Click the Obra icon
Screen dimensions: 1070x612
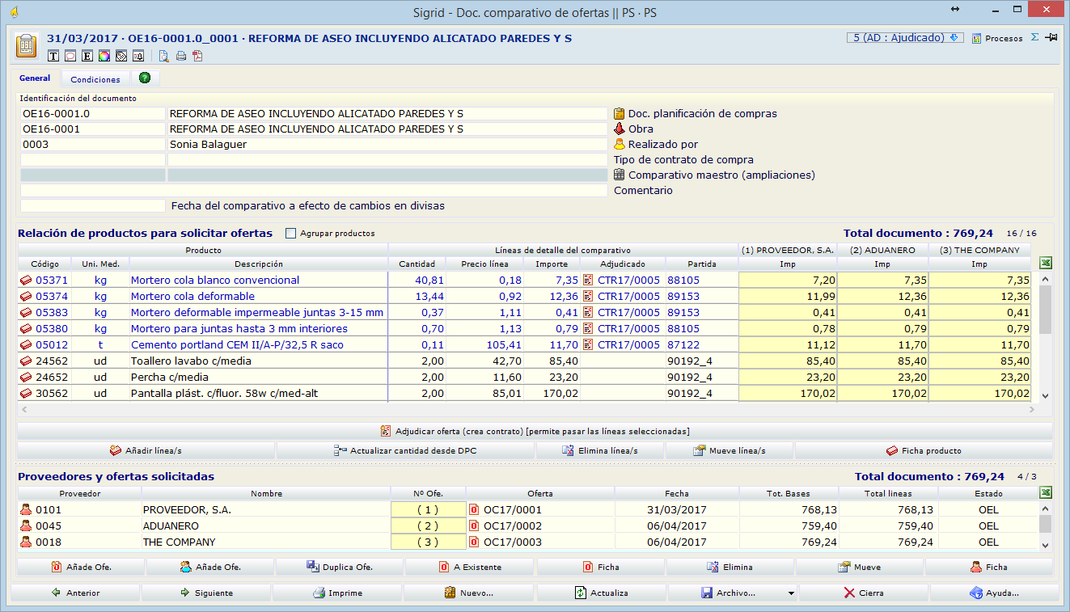pyautogui.click(x=620, y=129)
